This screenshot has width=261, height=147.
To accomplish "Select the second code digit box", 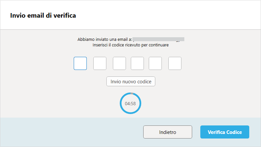I will [100, 63].
